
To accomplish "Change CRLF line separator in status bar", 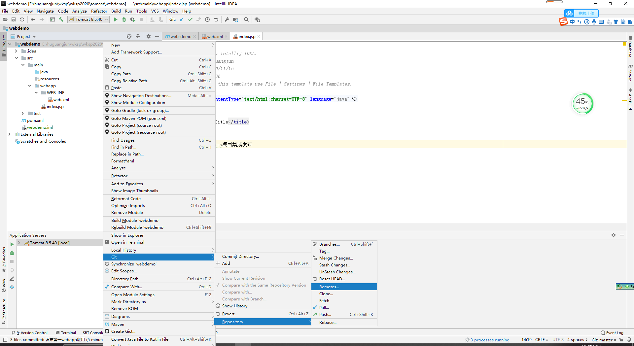I will [x=542, y=340].
